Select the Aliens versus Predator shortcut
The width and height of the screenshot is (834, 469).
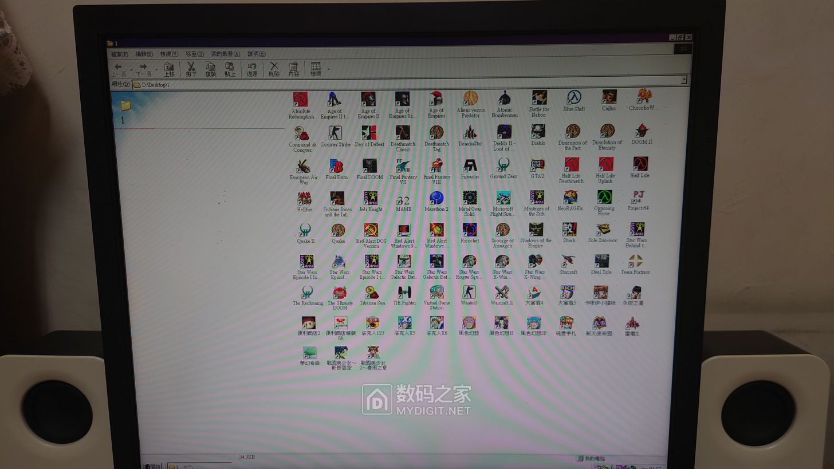471,105
